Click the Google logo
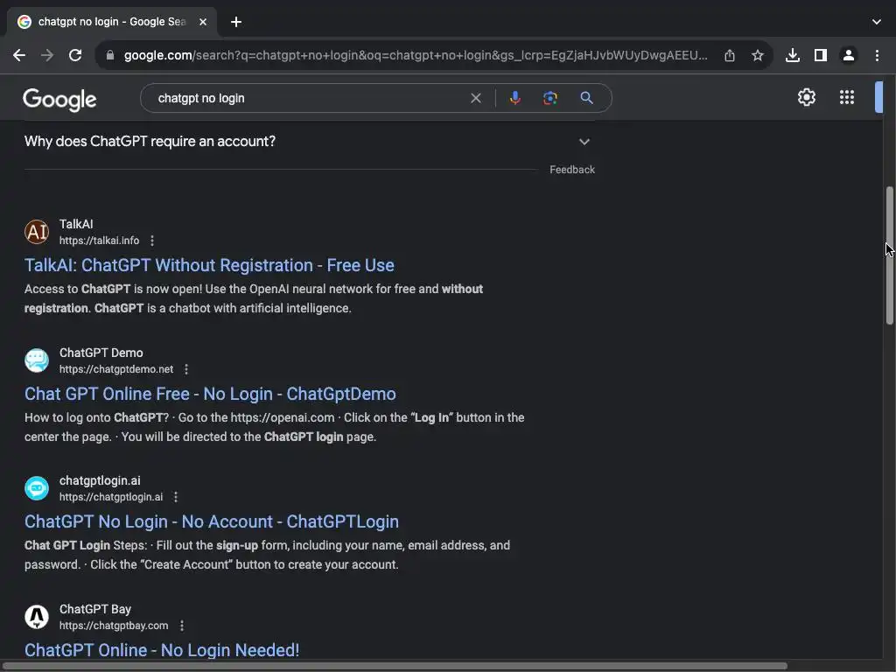The image size is (896, 672). [x=59, y=100]
